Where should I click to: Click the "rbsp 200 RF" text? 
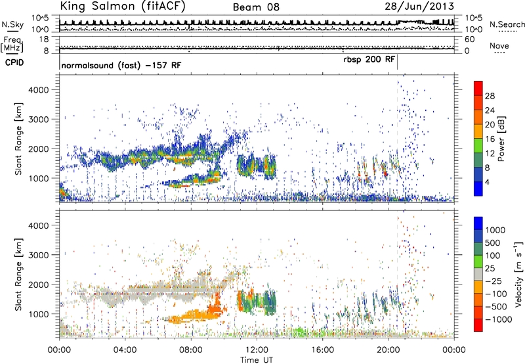tap(369, 59)
